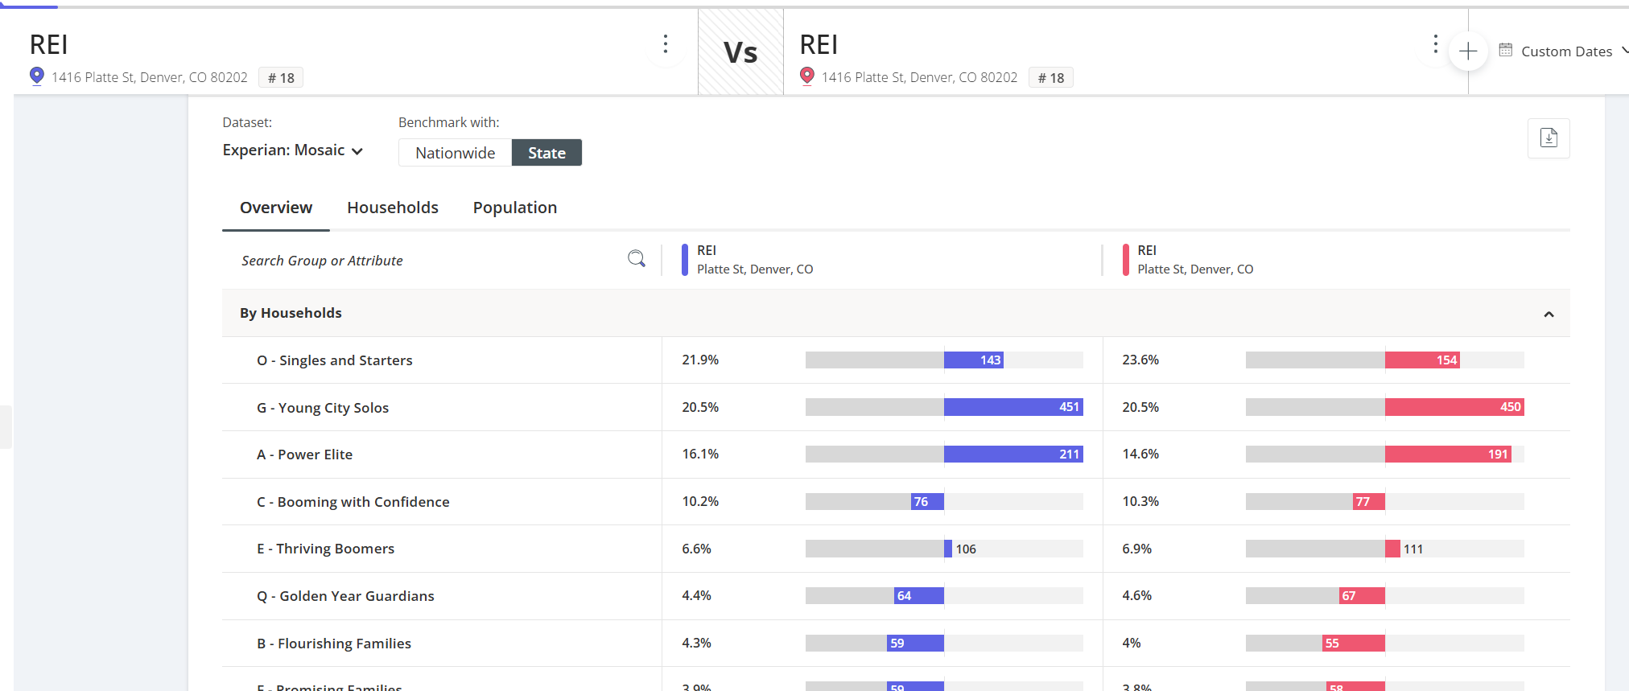Click the By Households section header
Screen dimensions: 1629x691
coord(896,313)
